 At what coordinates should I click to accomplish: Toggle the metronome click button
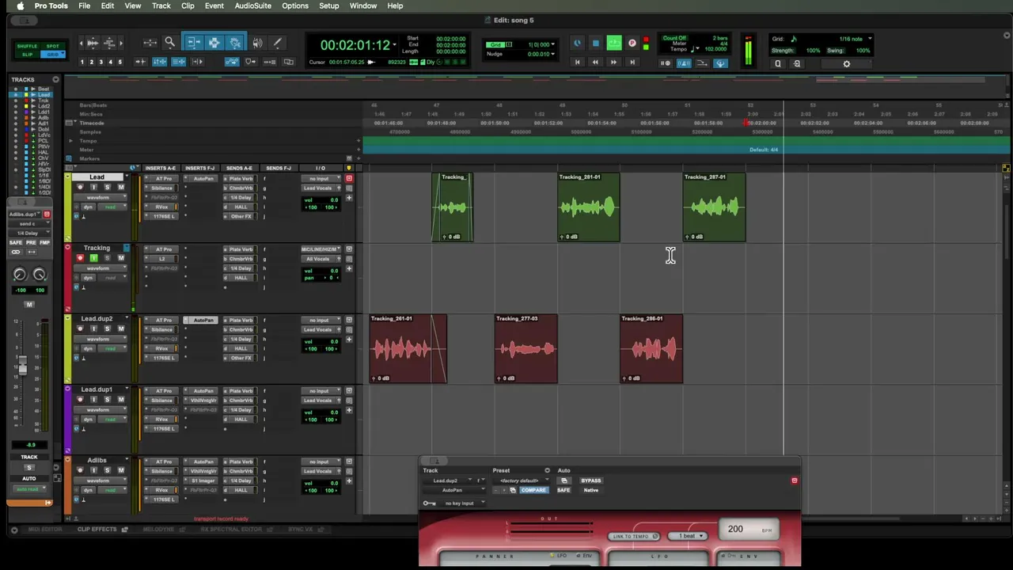(x=684, y=63)
